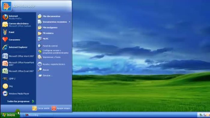
Task: Click the Apagar equipo button
Action: pyautogui.click(x=61, y=108)
